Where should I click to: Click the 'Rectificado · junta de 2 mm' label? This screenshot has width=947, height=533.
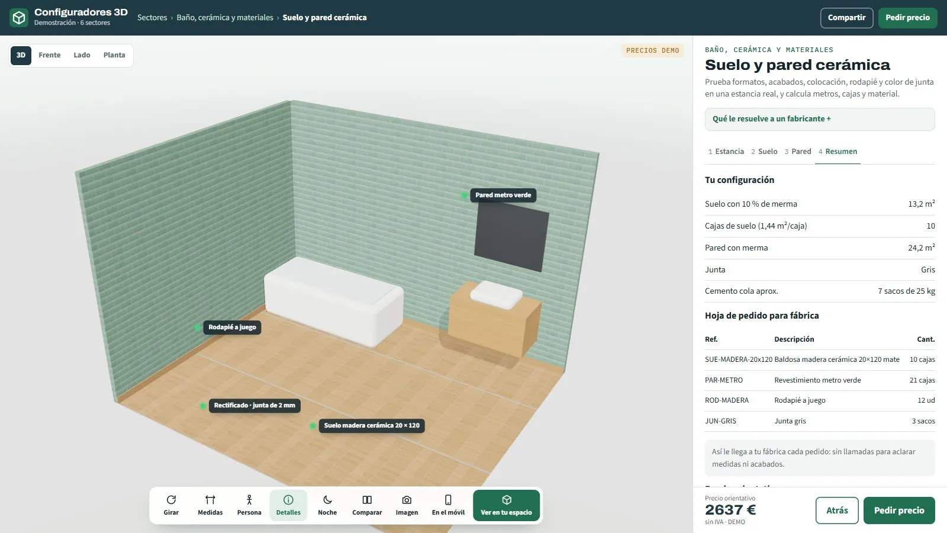coord(255,406)
